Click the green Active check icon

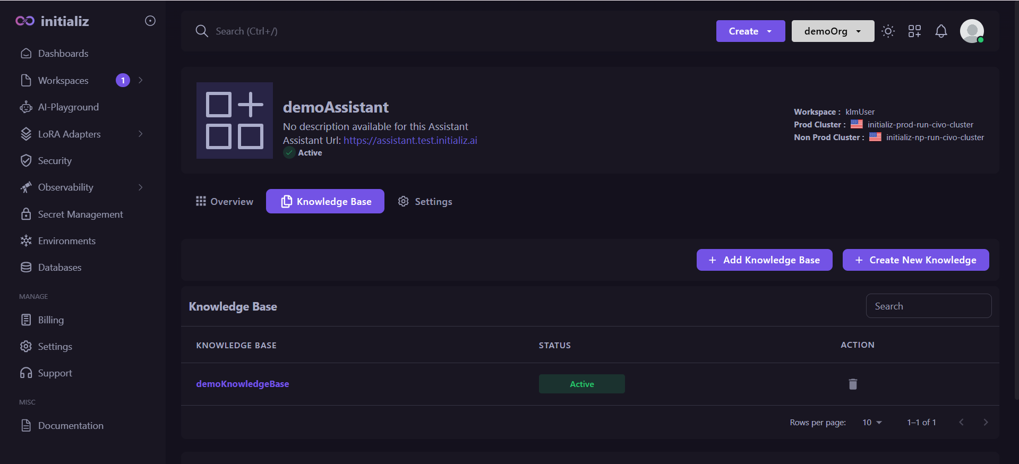point(289,153)
